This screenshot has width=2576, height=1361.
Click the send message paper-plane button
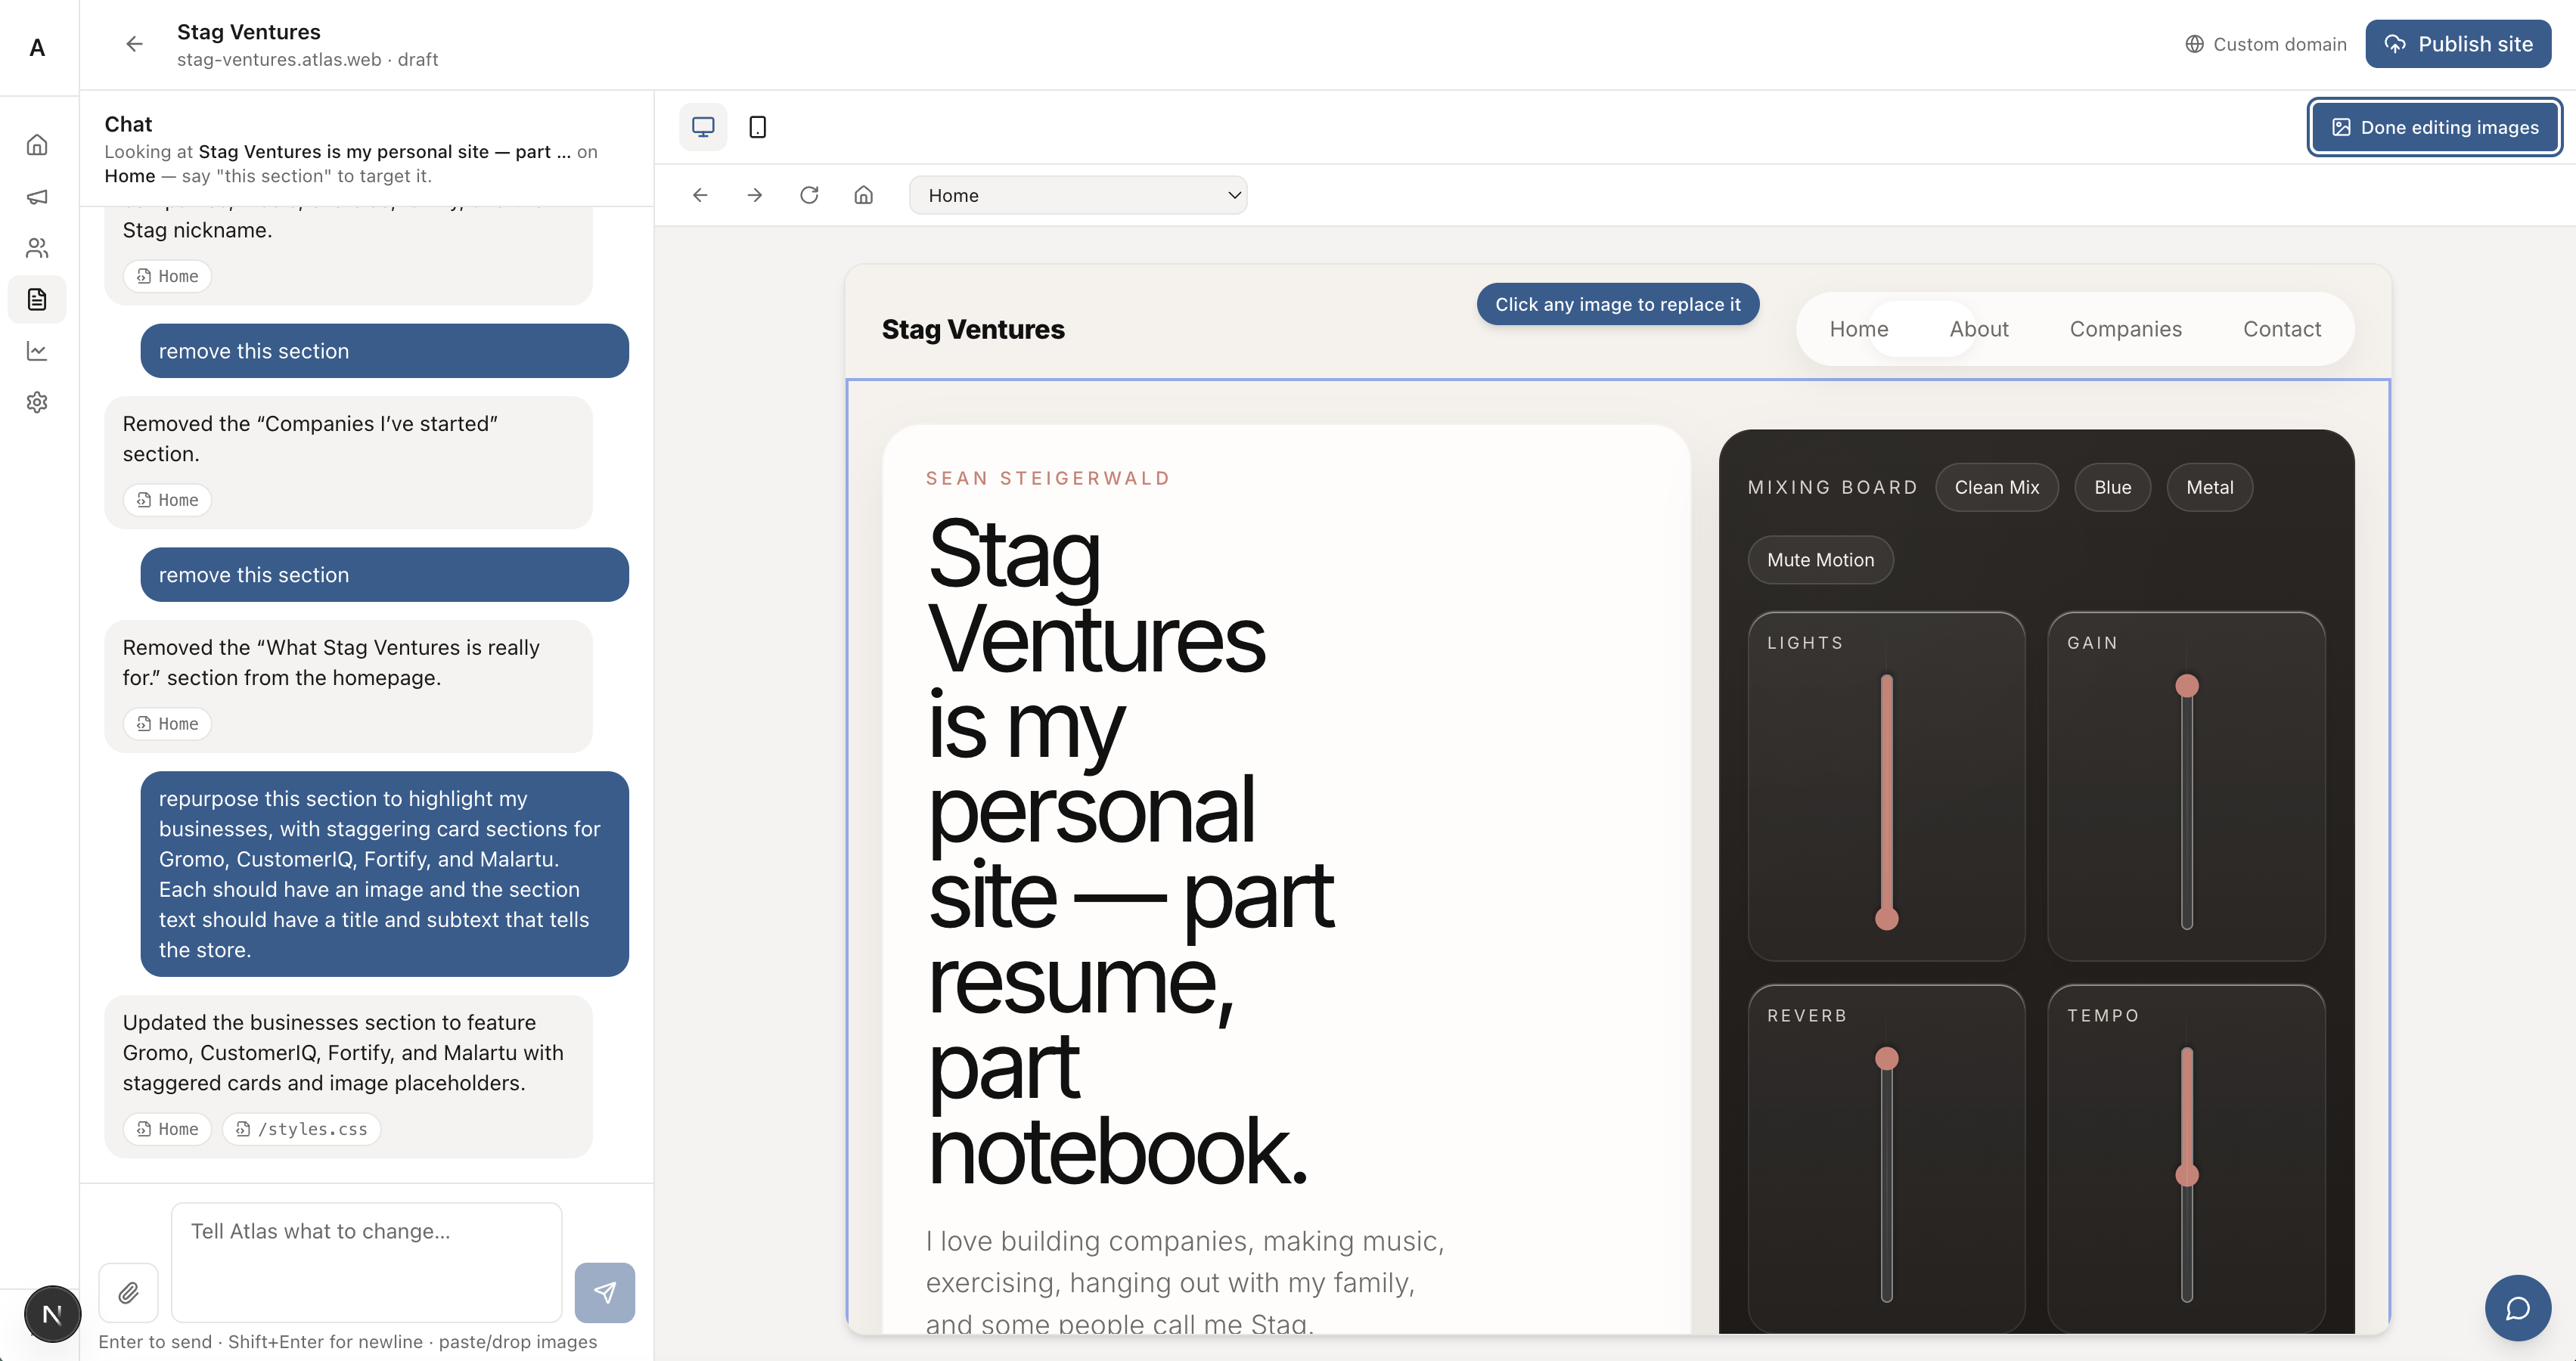pyautogui.click(x=605, y=1293)
